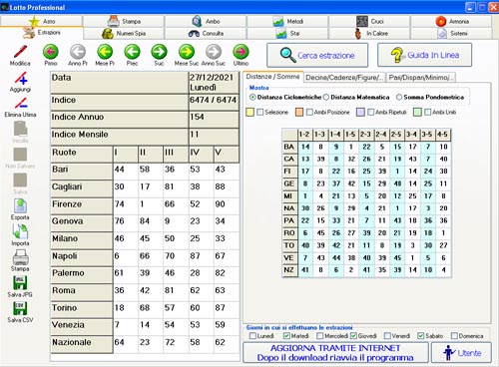499x367 pixels.
Task: Click the Importa icon in the sidebar
Action: [20, 231]
